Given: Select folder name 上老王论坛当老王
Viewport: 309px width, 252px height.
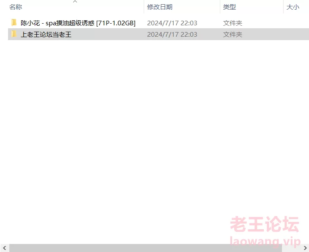Looking at the screenshot, I should tap(46, 35).
